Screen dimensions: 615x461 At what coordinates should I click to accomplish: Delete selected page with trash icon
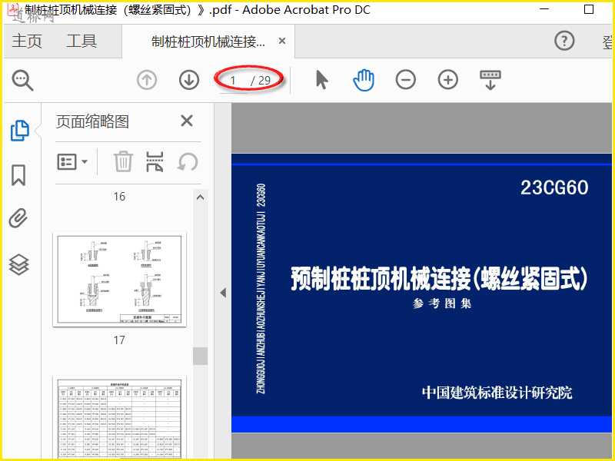coord(123,161)
